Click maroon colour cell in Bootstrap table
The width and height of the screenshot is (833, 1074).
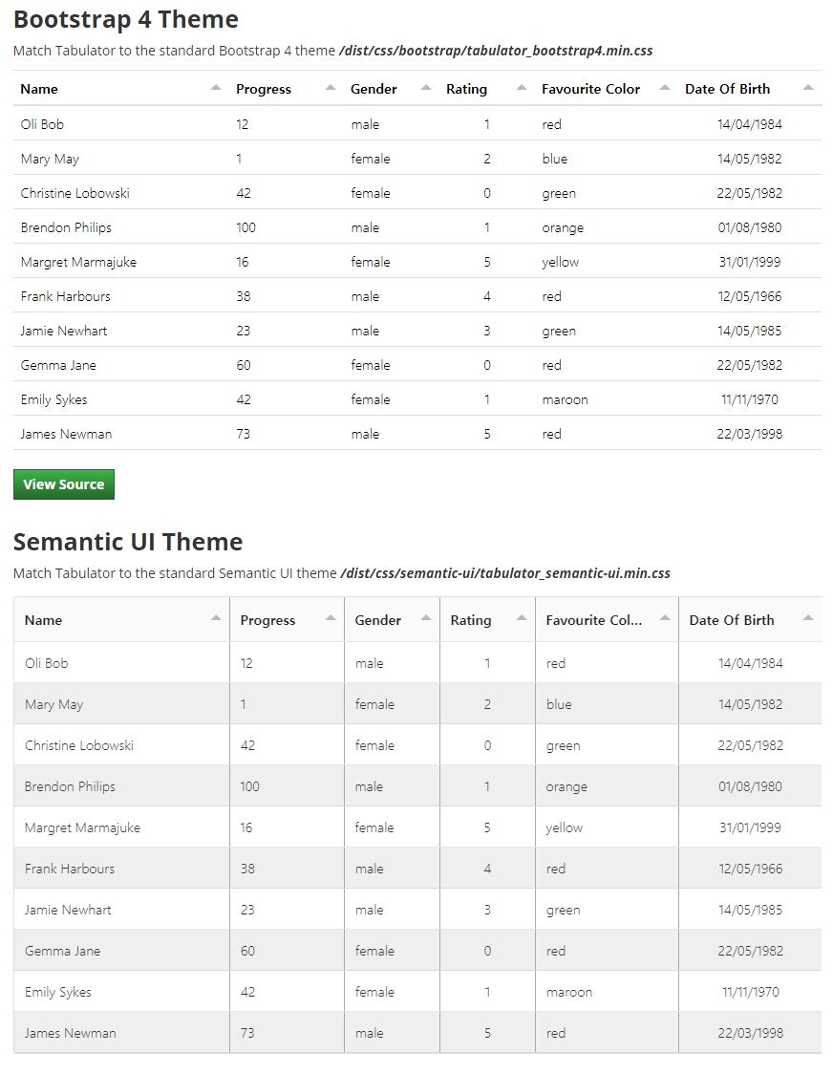566,399
